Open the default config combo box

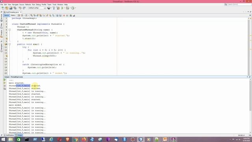point(37,8)
